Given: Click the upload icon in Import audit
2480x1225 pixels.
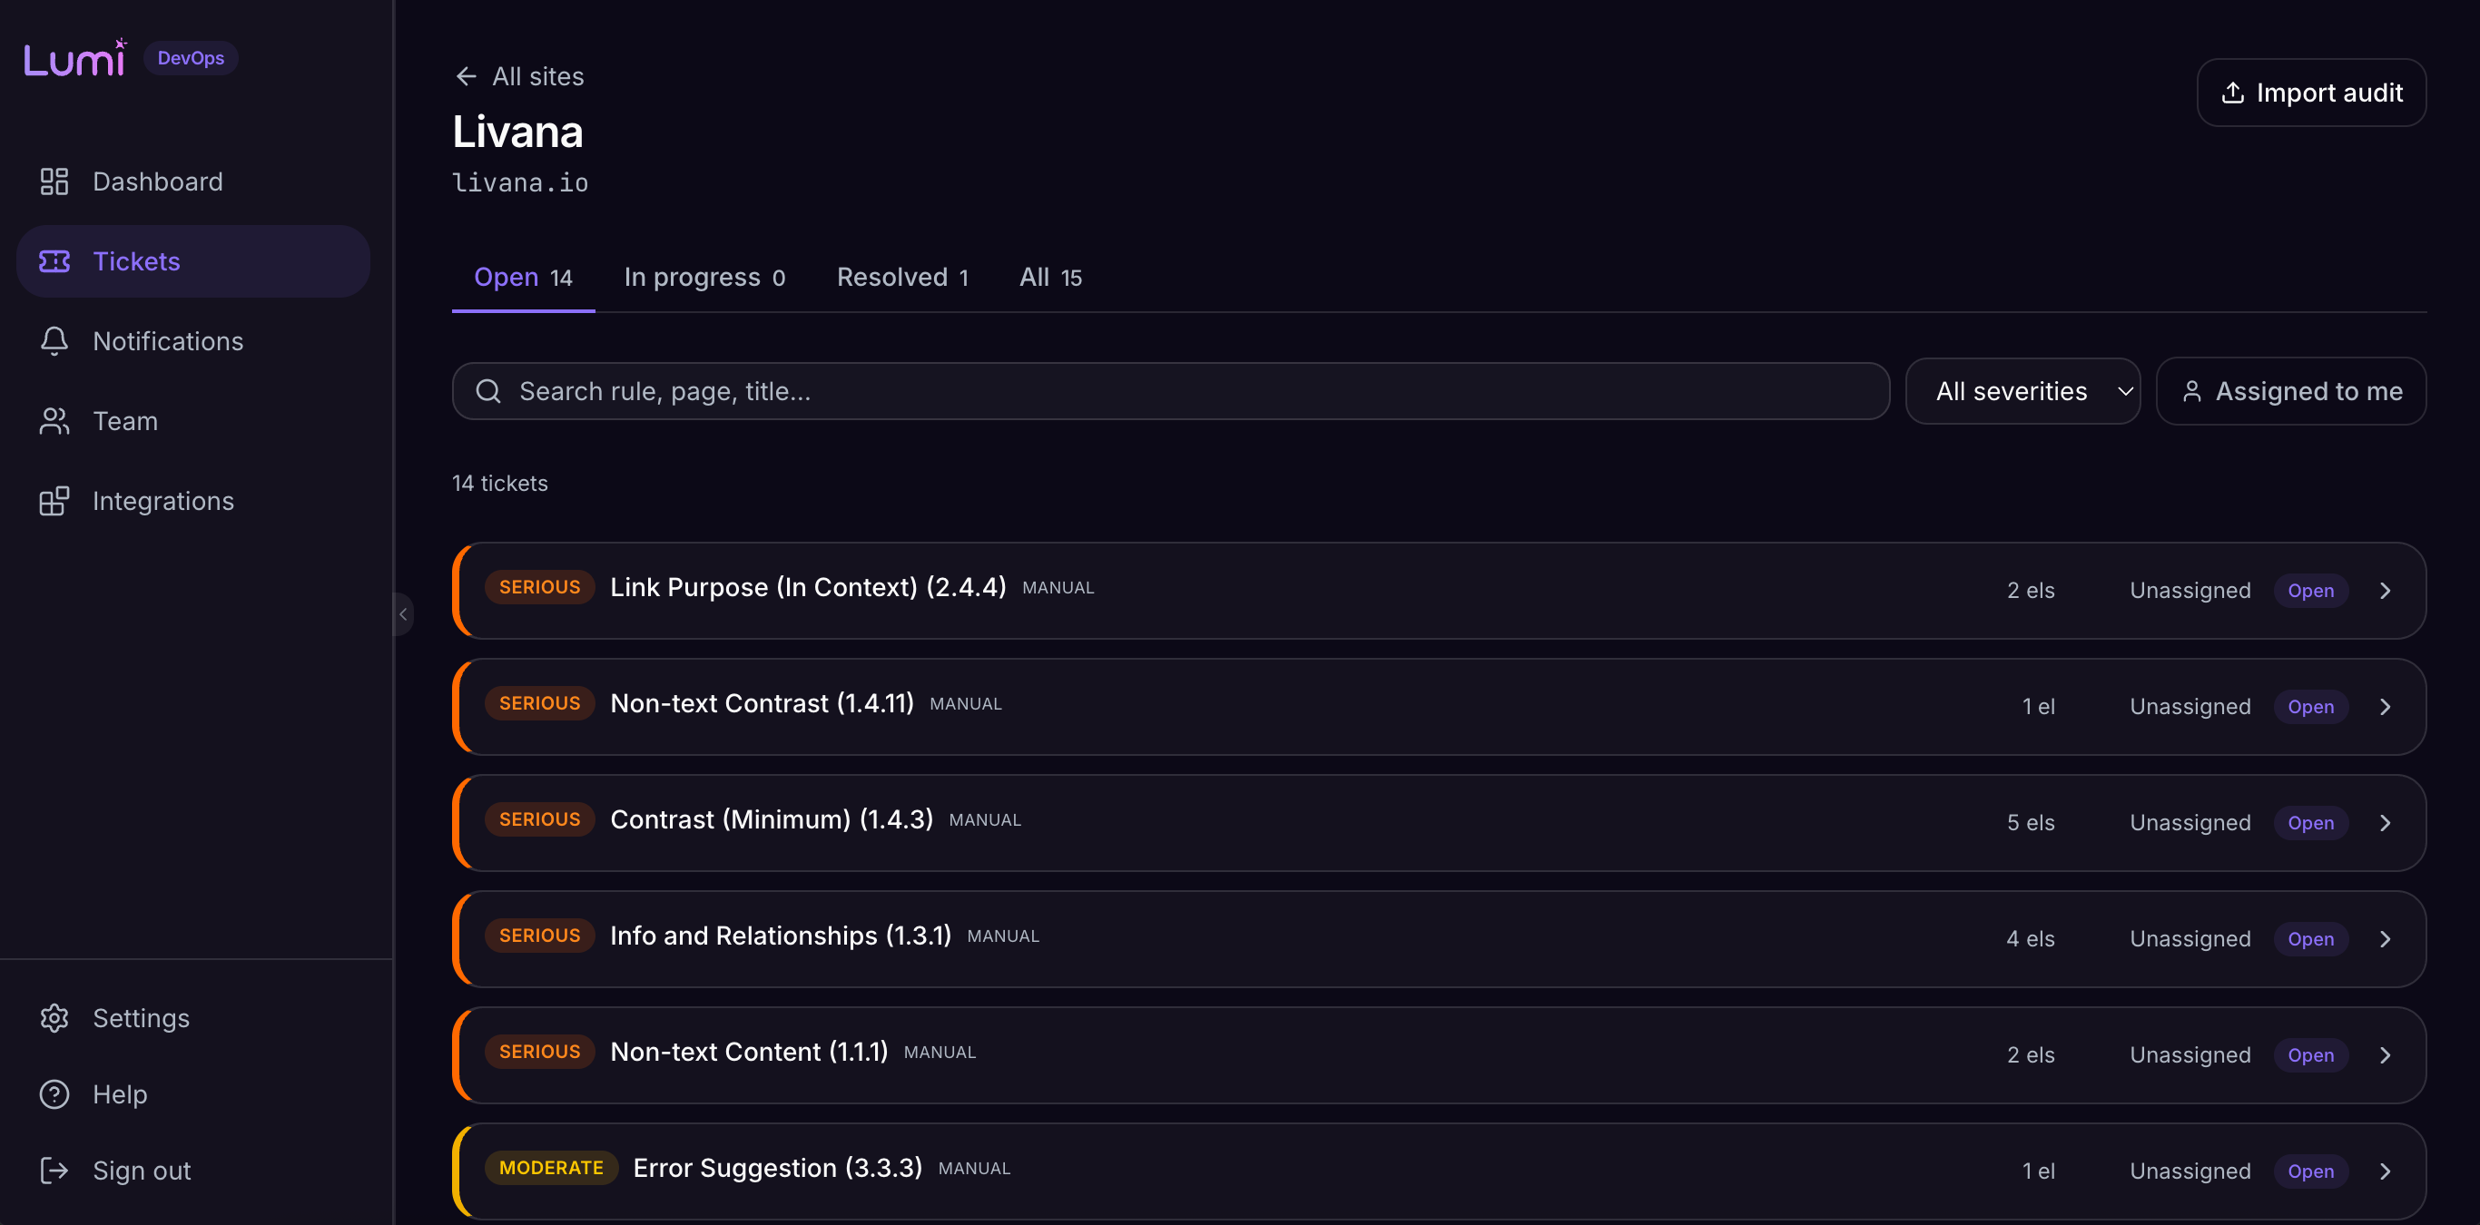Looking at the screenshot, I should point(2231,93).
